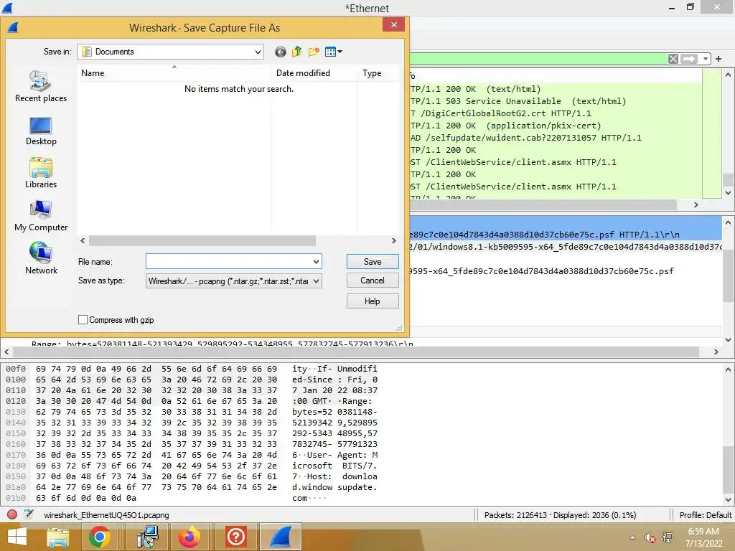This screenshot has width=735, height=551.
Task: Click right arrow of file list scrollbar
Action: 394,240
